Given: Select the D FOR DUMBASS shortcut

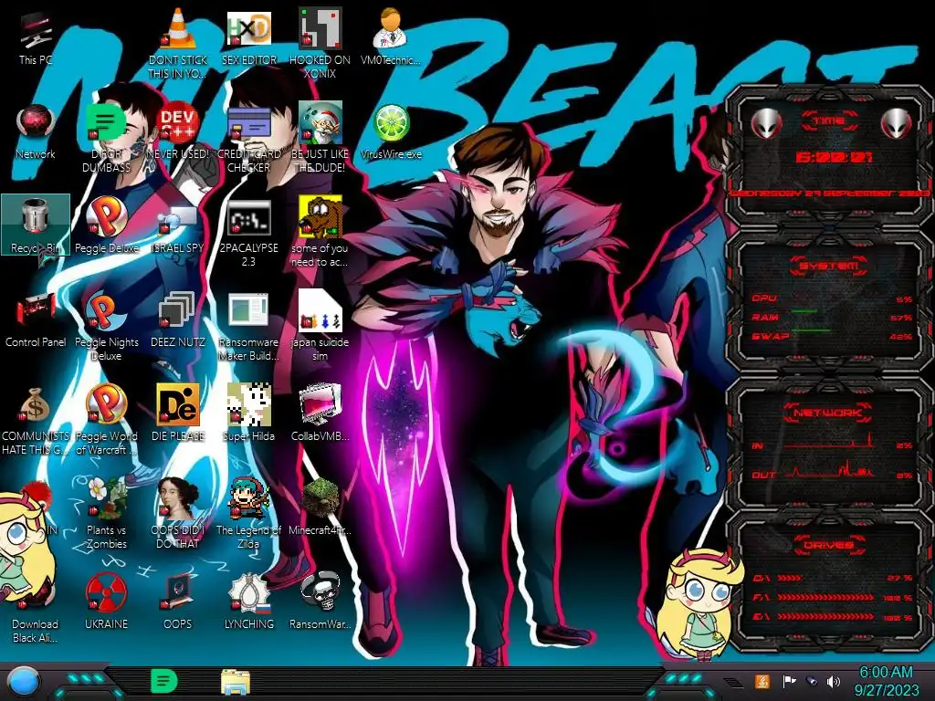Looking at the screenshot, I should coord(106,137).
